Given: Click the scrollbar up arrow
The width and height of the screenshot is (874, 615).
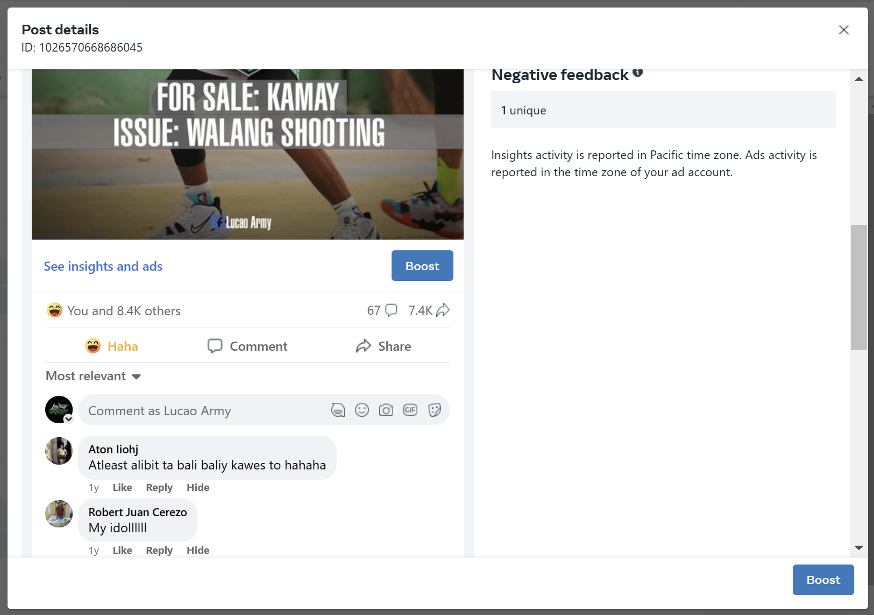Looking at the screenshot, I should (859, 79).
